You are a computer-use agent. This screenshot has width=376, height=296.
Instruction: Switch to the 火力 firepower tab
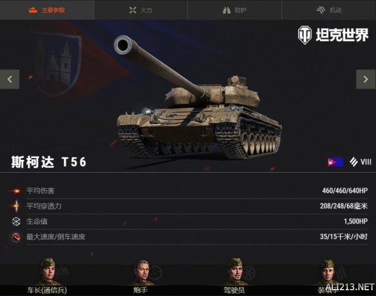pyautogui.click(x=141, y=10)
